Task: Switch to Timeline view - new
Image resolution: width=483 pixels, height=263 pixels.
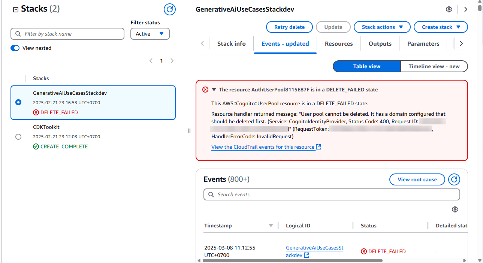Action: coord(434,66)
